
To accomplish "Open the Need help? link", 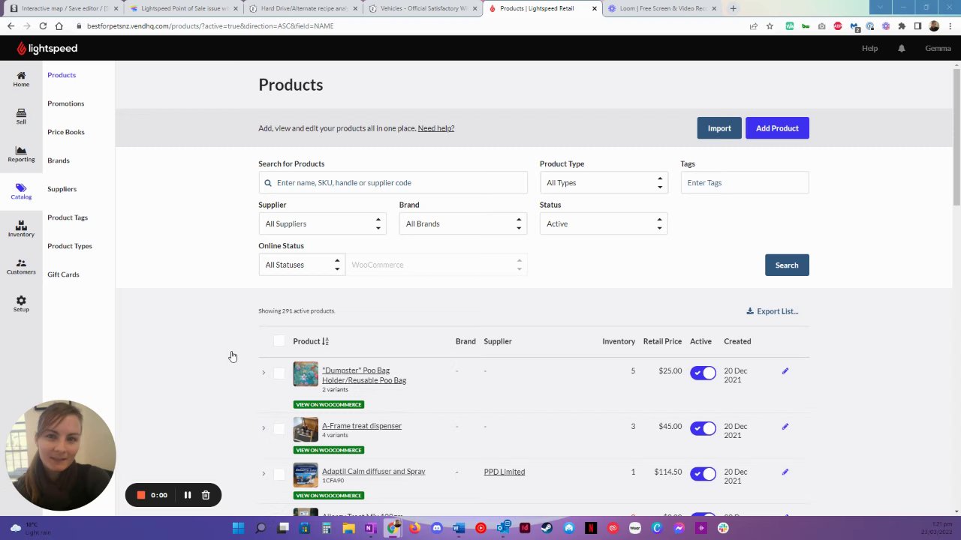I will point(436,128).
